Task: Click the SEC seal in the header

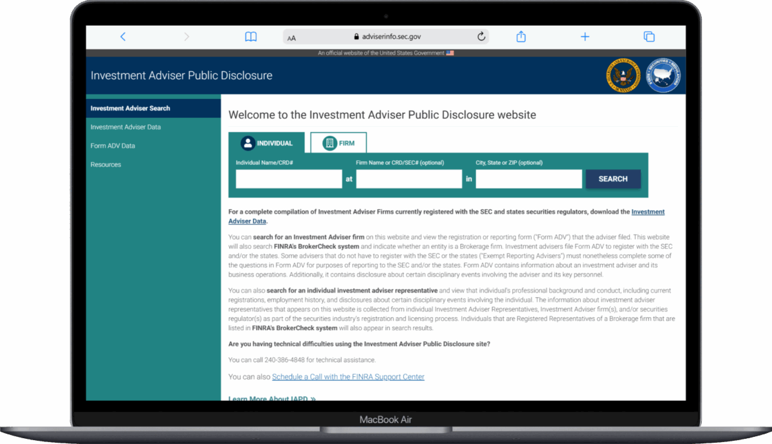Action: coord(622,75)
